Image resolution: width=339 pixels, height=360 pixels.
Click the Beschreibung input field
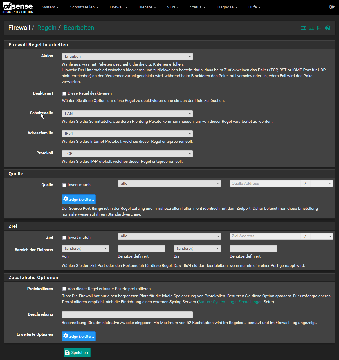pos(127,315)
